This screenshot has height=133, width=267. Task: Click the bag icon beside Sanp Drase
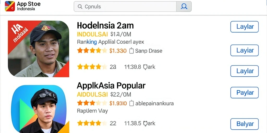131,51
